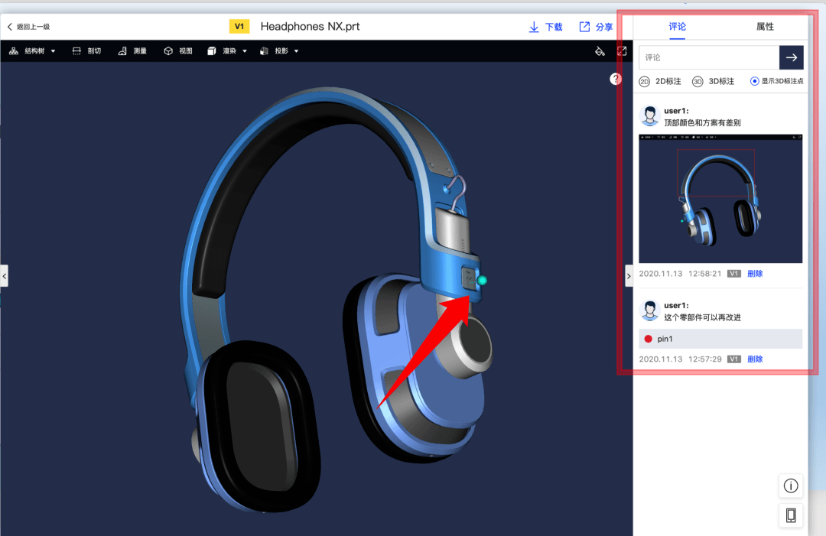
Task: Click the 下载 text link
Action: [x=554, y=27]
